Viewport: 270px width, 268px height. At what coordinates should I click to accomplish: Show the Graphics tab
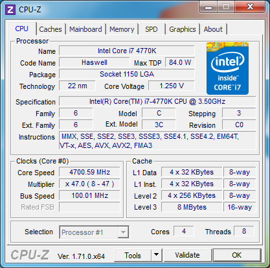183,29
